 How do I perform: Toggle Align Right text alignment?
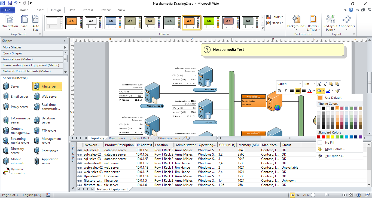[304, 91]
